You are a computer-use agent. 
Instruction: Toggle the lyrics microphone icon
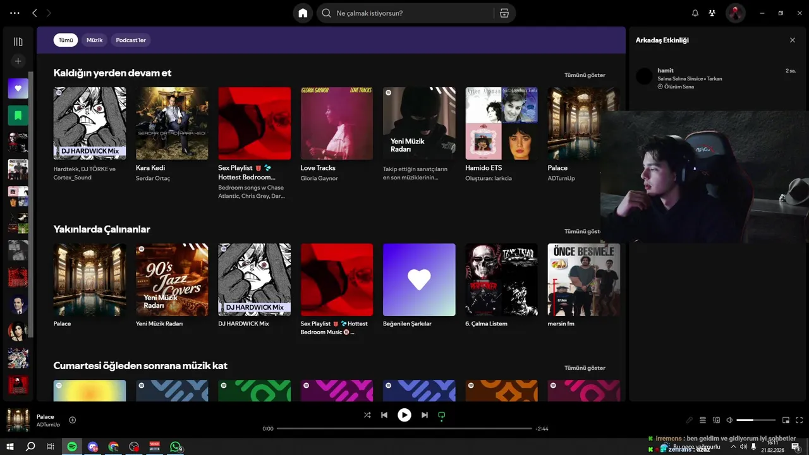690,420
